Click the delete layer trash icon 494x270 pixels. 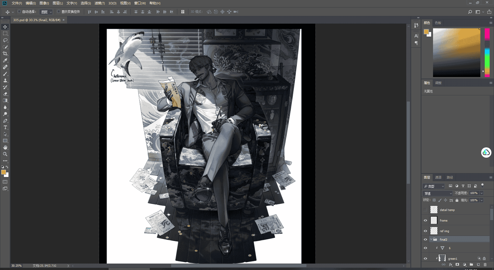tap(485, 265)
